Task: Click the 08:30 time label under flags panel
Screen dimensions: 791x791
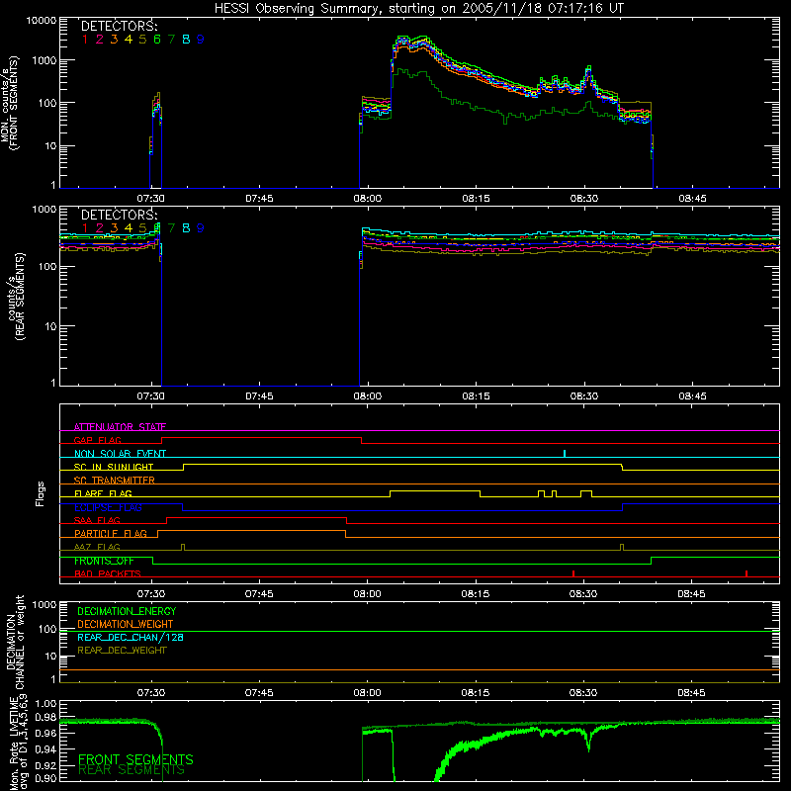Action: [x=583, y=594]
